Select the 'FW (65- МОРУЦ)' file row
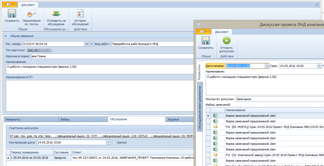The image size is (324, 166). tap(274, 127)
